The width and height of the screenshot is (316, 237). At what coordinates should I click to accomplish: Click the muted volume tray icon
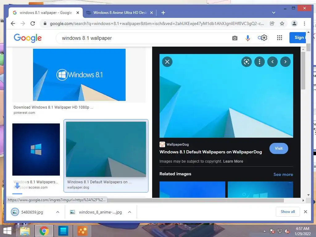coord(287,231)
